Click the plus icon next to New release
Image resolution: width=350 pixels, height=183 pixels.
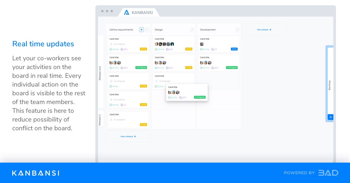(135, 136)
